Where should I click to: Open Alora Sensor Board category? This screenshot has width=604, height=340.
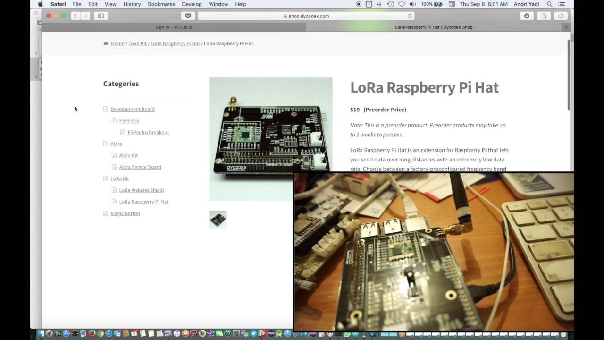point(140,167)
